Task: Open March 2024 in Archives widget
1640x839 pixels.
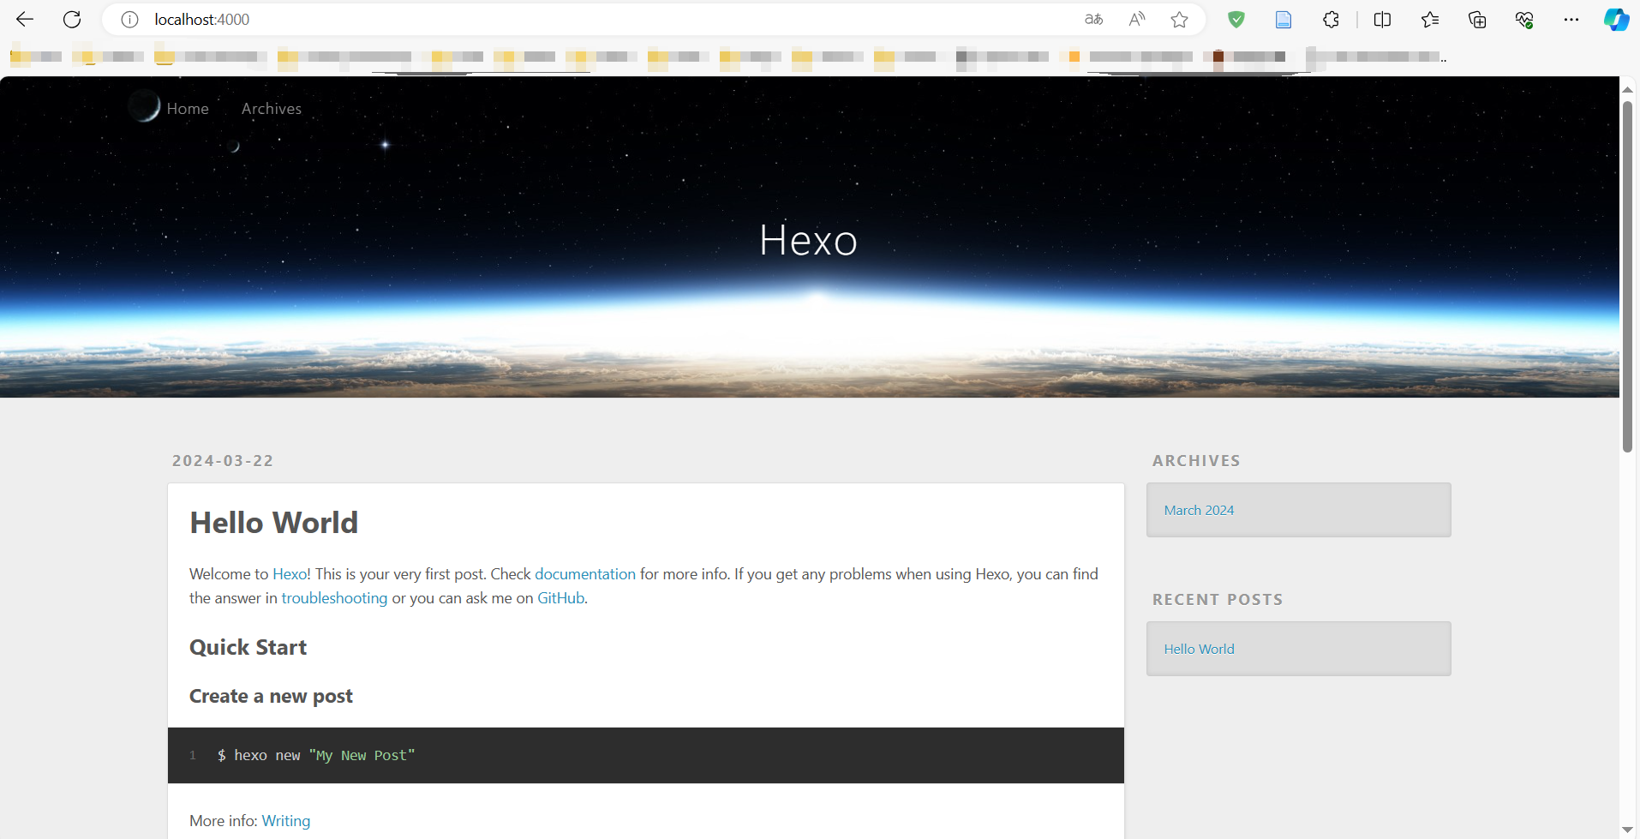Action: coord(1199,510)
